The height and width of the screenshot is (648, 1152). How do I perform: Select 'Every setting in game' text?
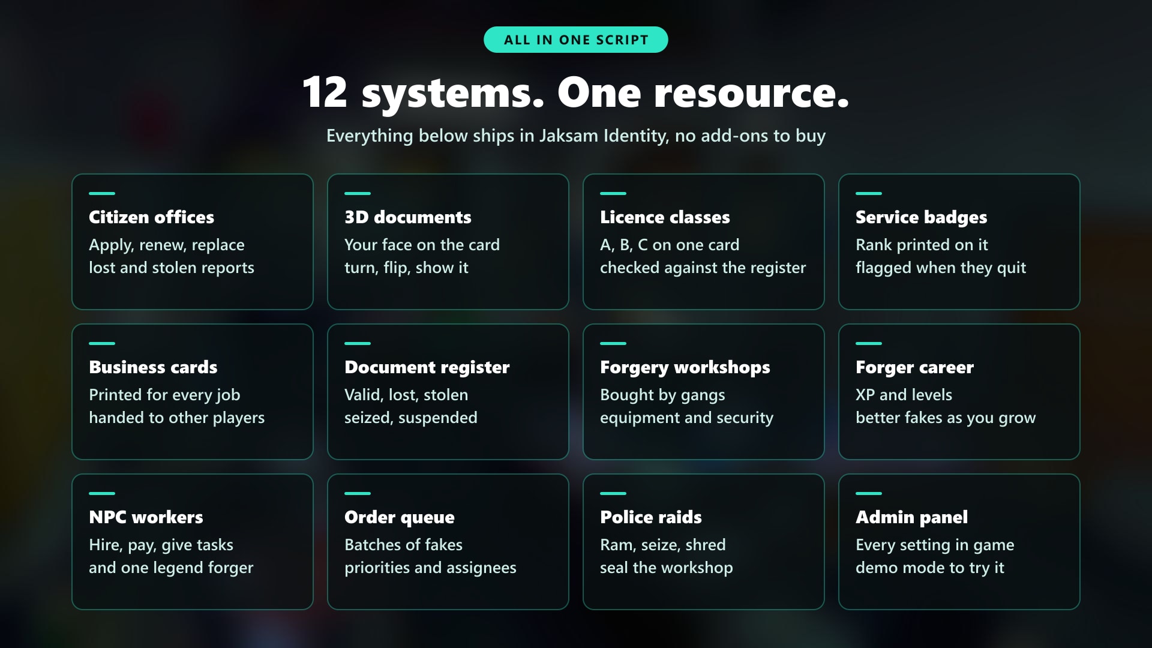tap(935, 545)
